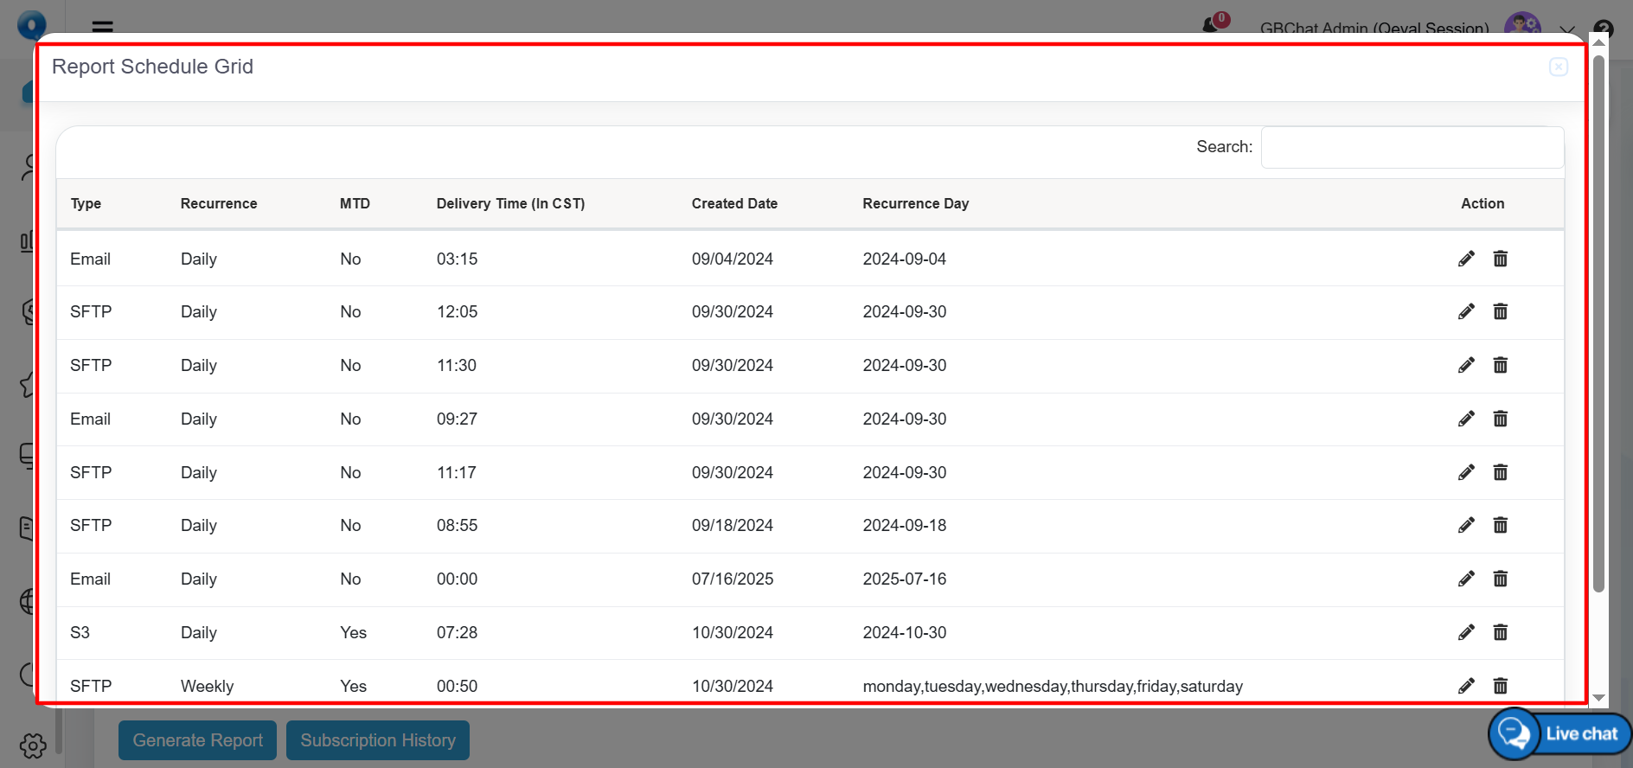The image size is (1633, 768).
Task: Edit the SFTP 11:17 schedule
Action: (1466, 472)
